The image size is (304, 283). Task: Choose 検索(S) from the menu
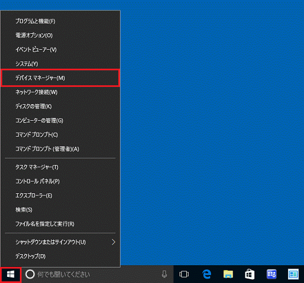pos(60,209)
